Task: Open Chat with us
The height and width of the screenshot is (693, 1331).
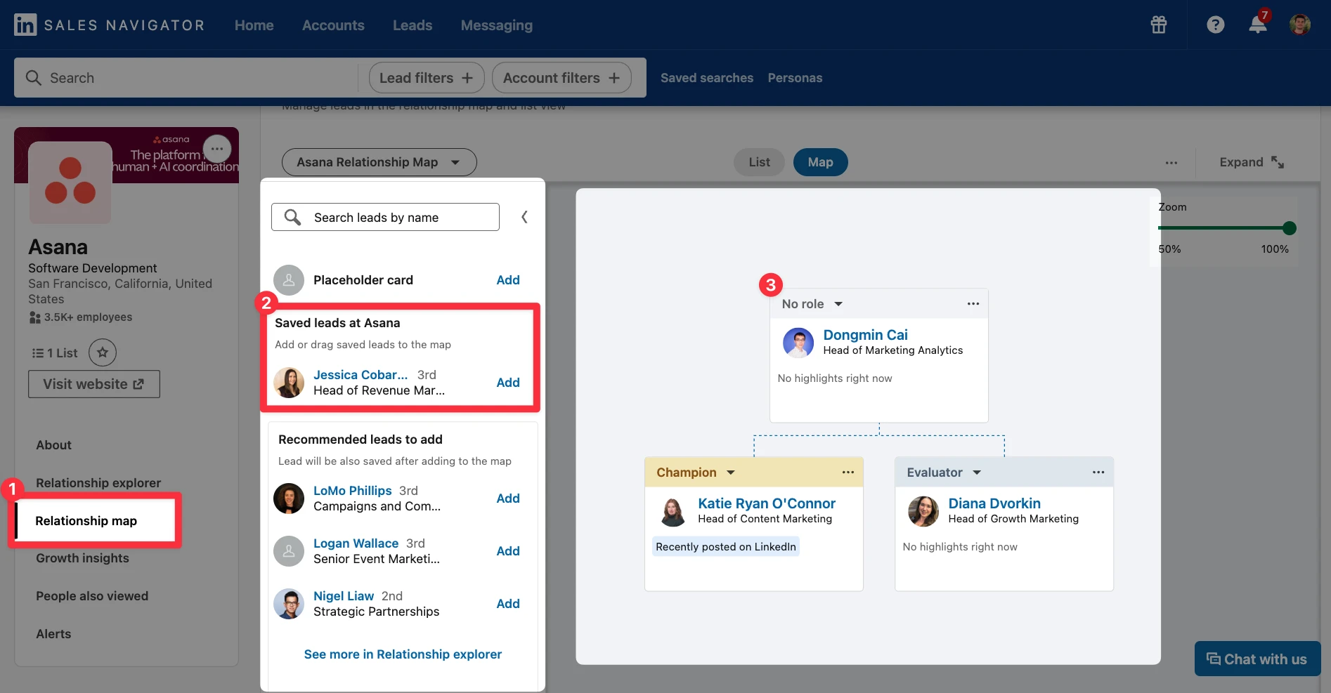Action: coord(1257,659)
